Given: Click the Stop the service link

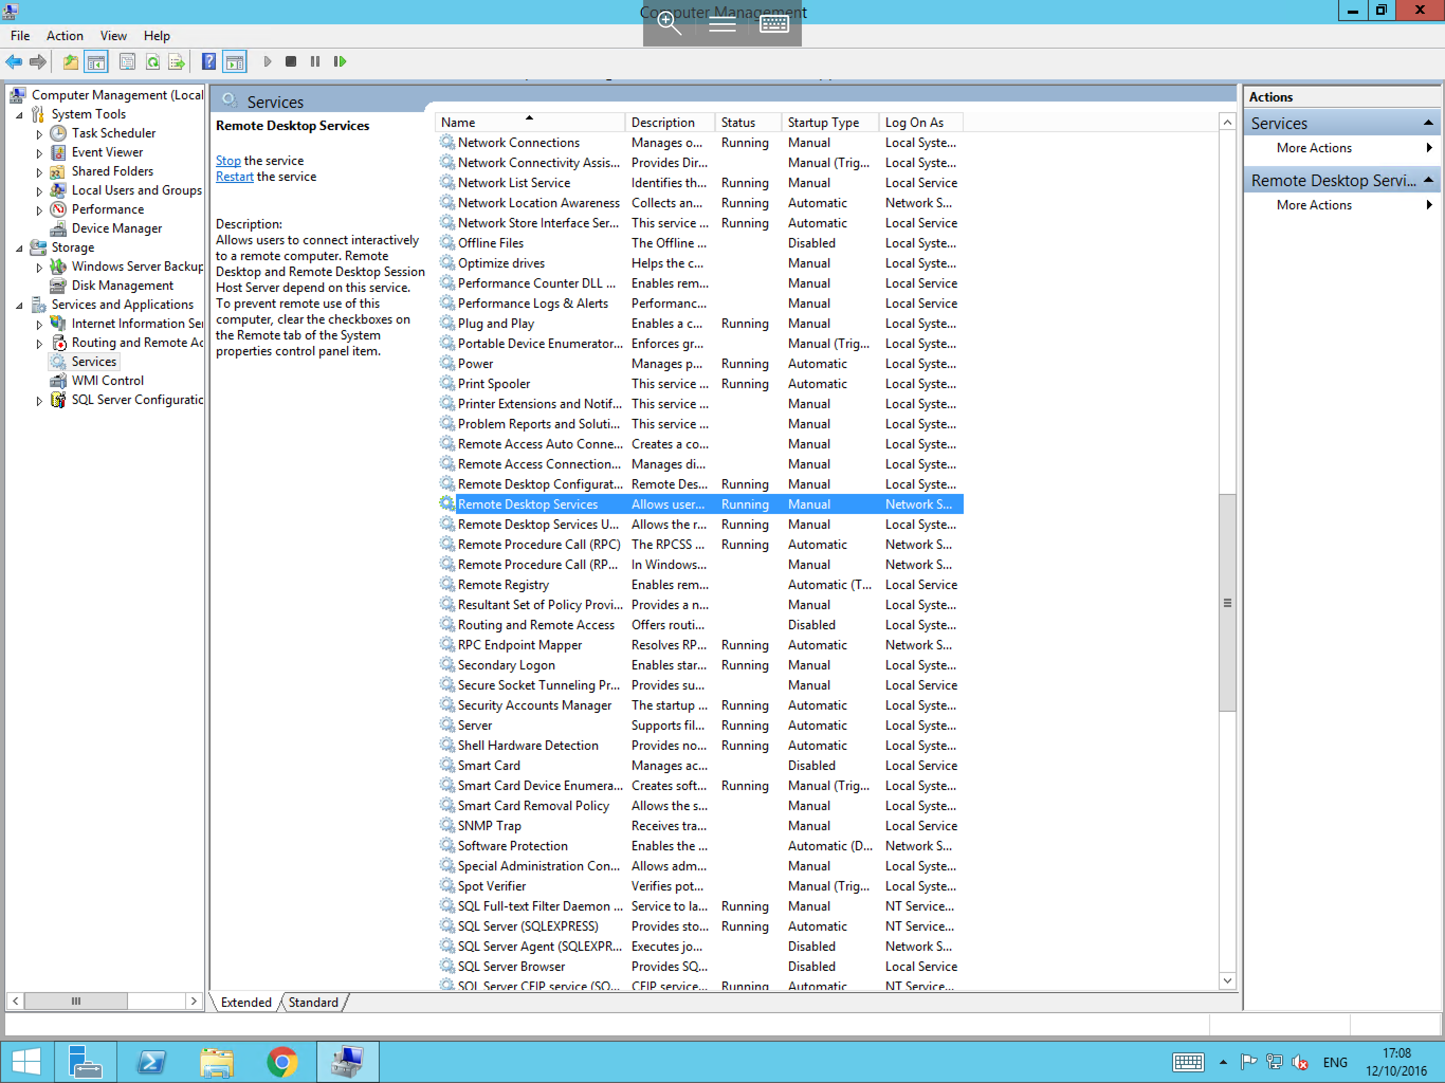Looking at the screenshot, I should [x=228, y=161].
